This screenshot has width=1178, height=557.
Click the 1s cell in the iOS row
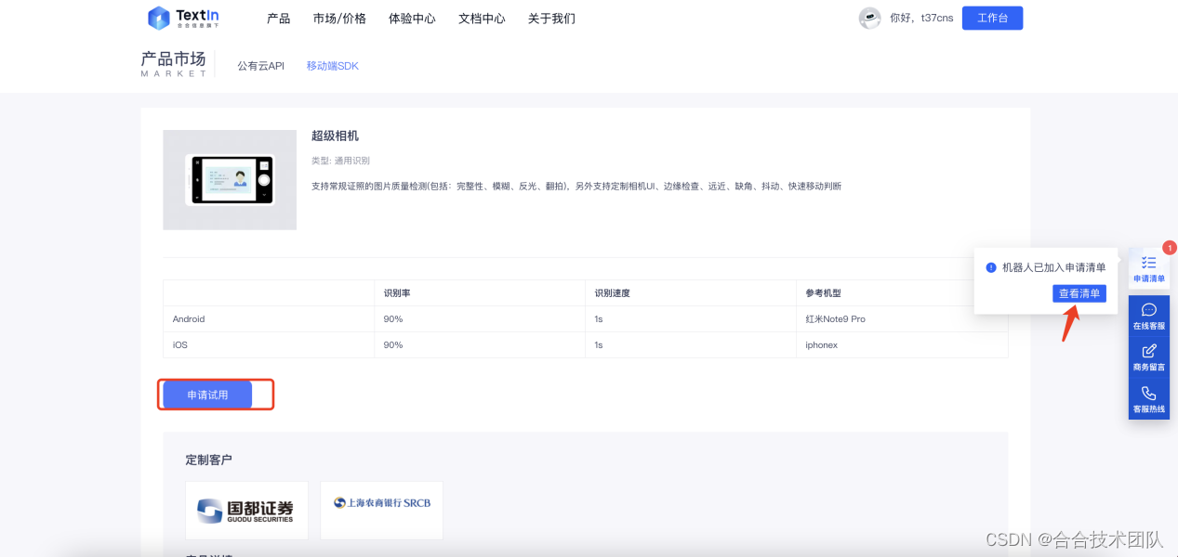click(x=599, y=344)
